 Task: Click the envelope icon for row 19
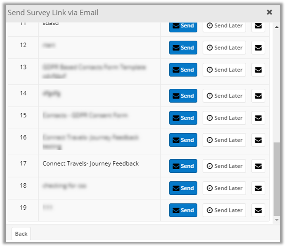[258, 210]
